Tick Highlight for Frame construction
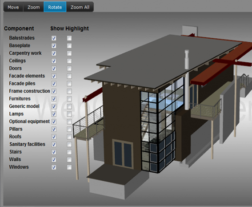 (x=69, y=91)
